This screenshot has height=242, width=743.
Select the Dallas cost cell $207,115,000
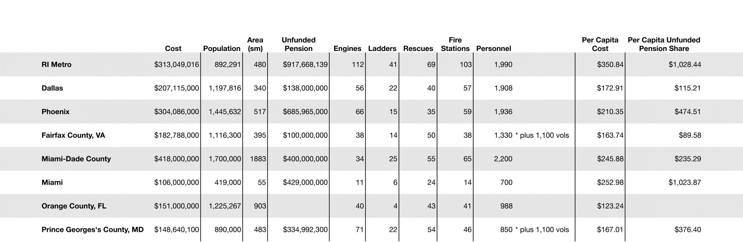click(x=176, y=88)
